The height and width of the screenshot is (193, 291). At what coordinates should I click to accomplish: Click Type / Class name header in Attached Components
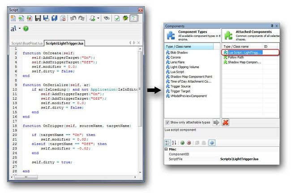point(242,47)
